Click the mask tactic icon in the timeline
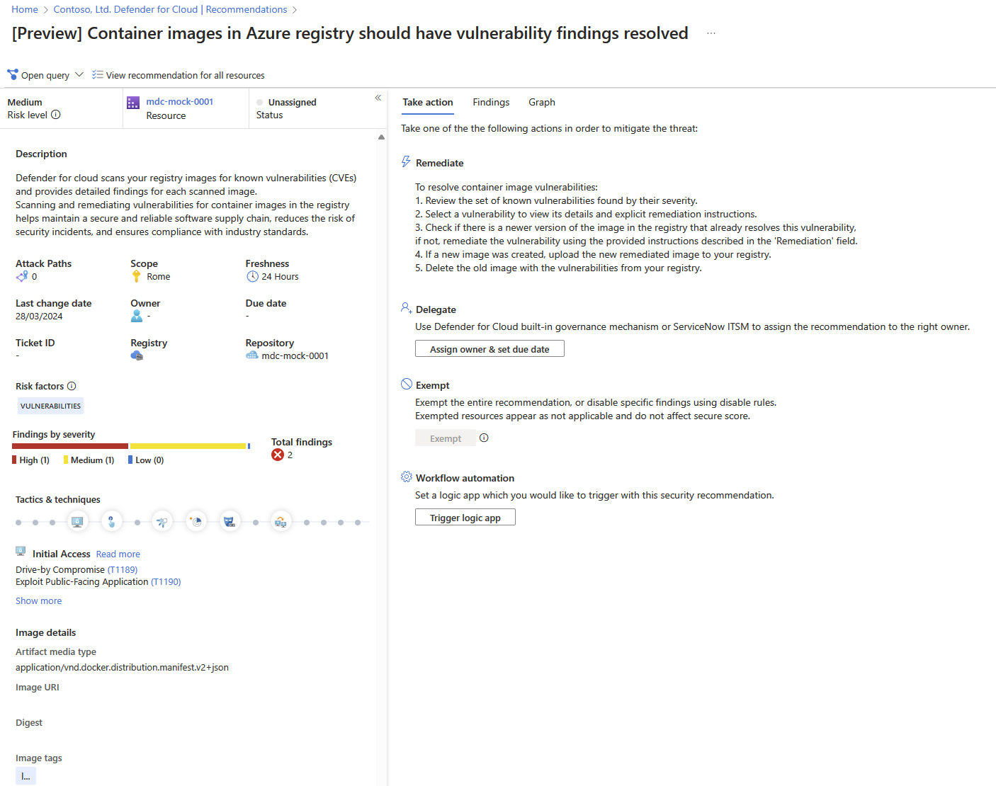The height and width of the screenshot is (786, 996). 230,522
